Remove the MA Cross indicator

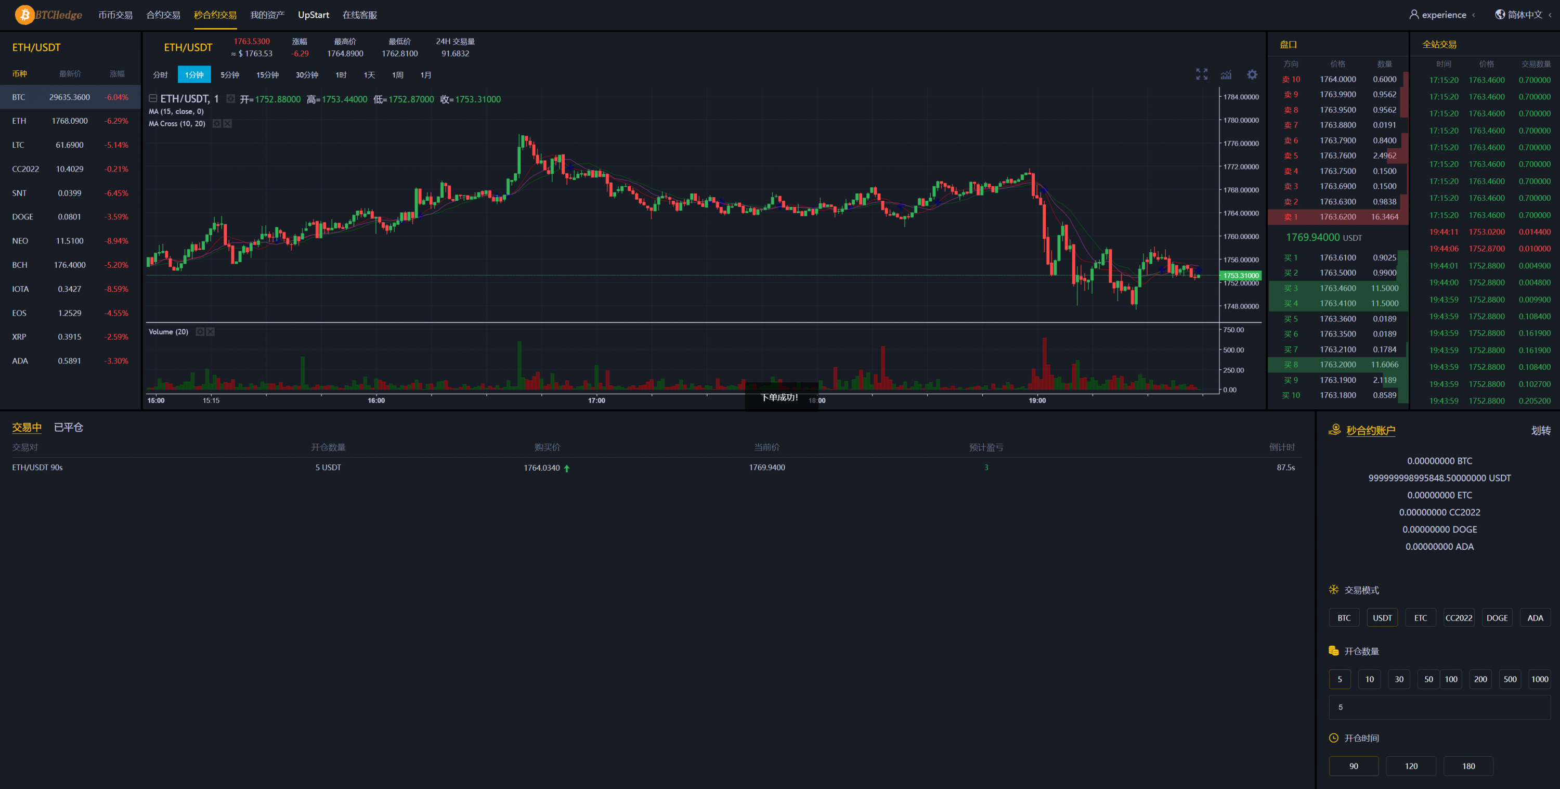[228, 124]
